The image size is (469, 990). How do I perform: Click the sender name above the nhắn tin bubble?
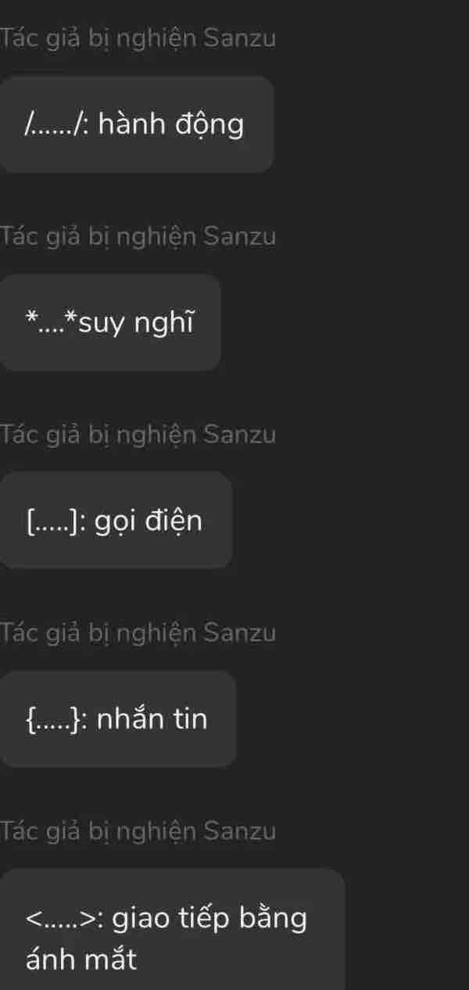[x=138, y=632]
